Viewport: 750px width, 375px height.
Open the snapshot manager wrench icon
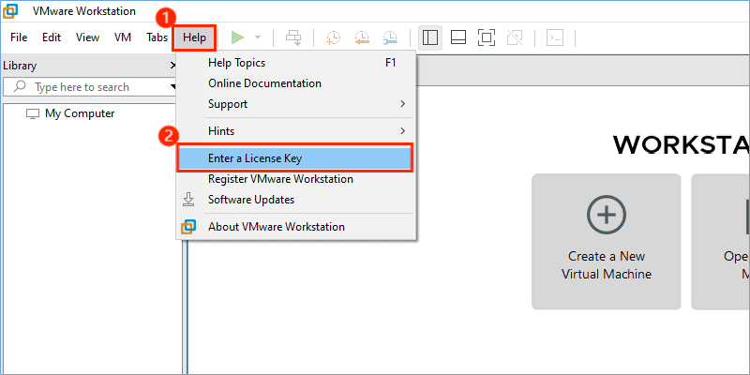[390, 37]
